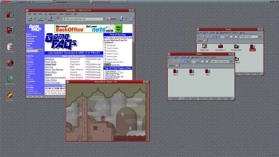The width and height of the screenshot is (279, 157).
Task: Follow the Jersey Devil FAQ link
Action: [50, 64]
